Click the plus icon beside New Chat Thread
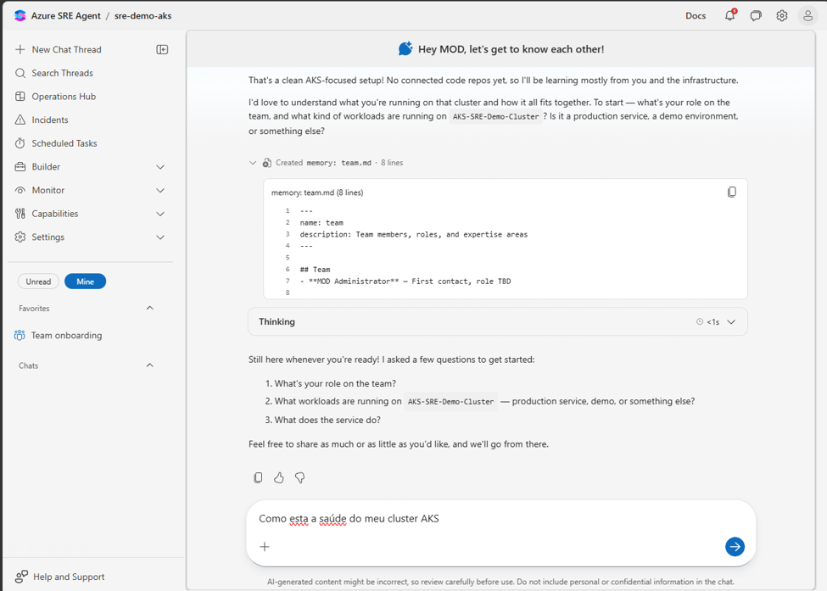 point(20,49)
